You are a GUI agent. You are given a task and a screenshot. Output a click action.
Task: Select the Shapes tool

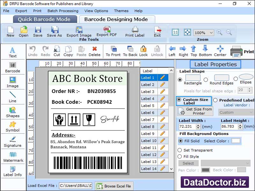pyautogui.click(x=13, y=112)
